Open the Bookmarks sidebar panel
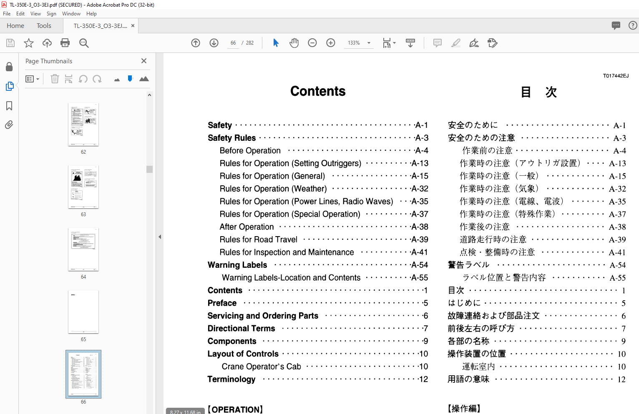Screen dimensions: 639x414 [9, 106]
